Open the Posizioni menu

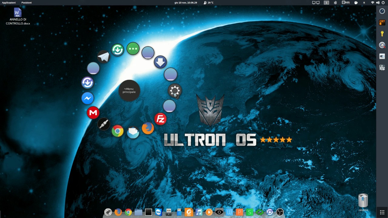tap(26, 2)
